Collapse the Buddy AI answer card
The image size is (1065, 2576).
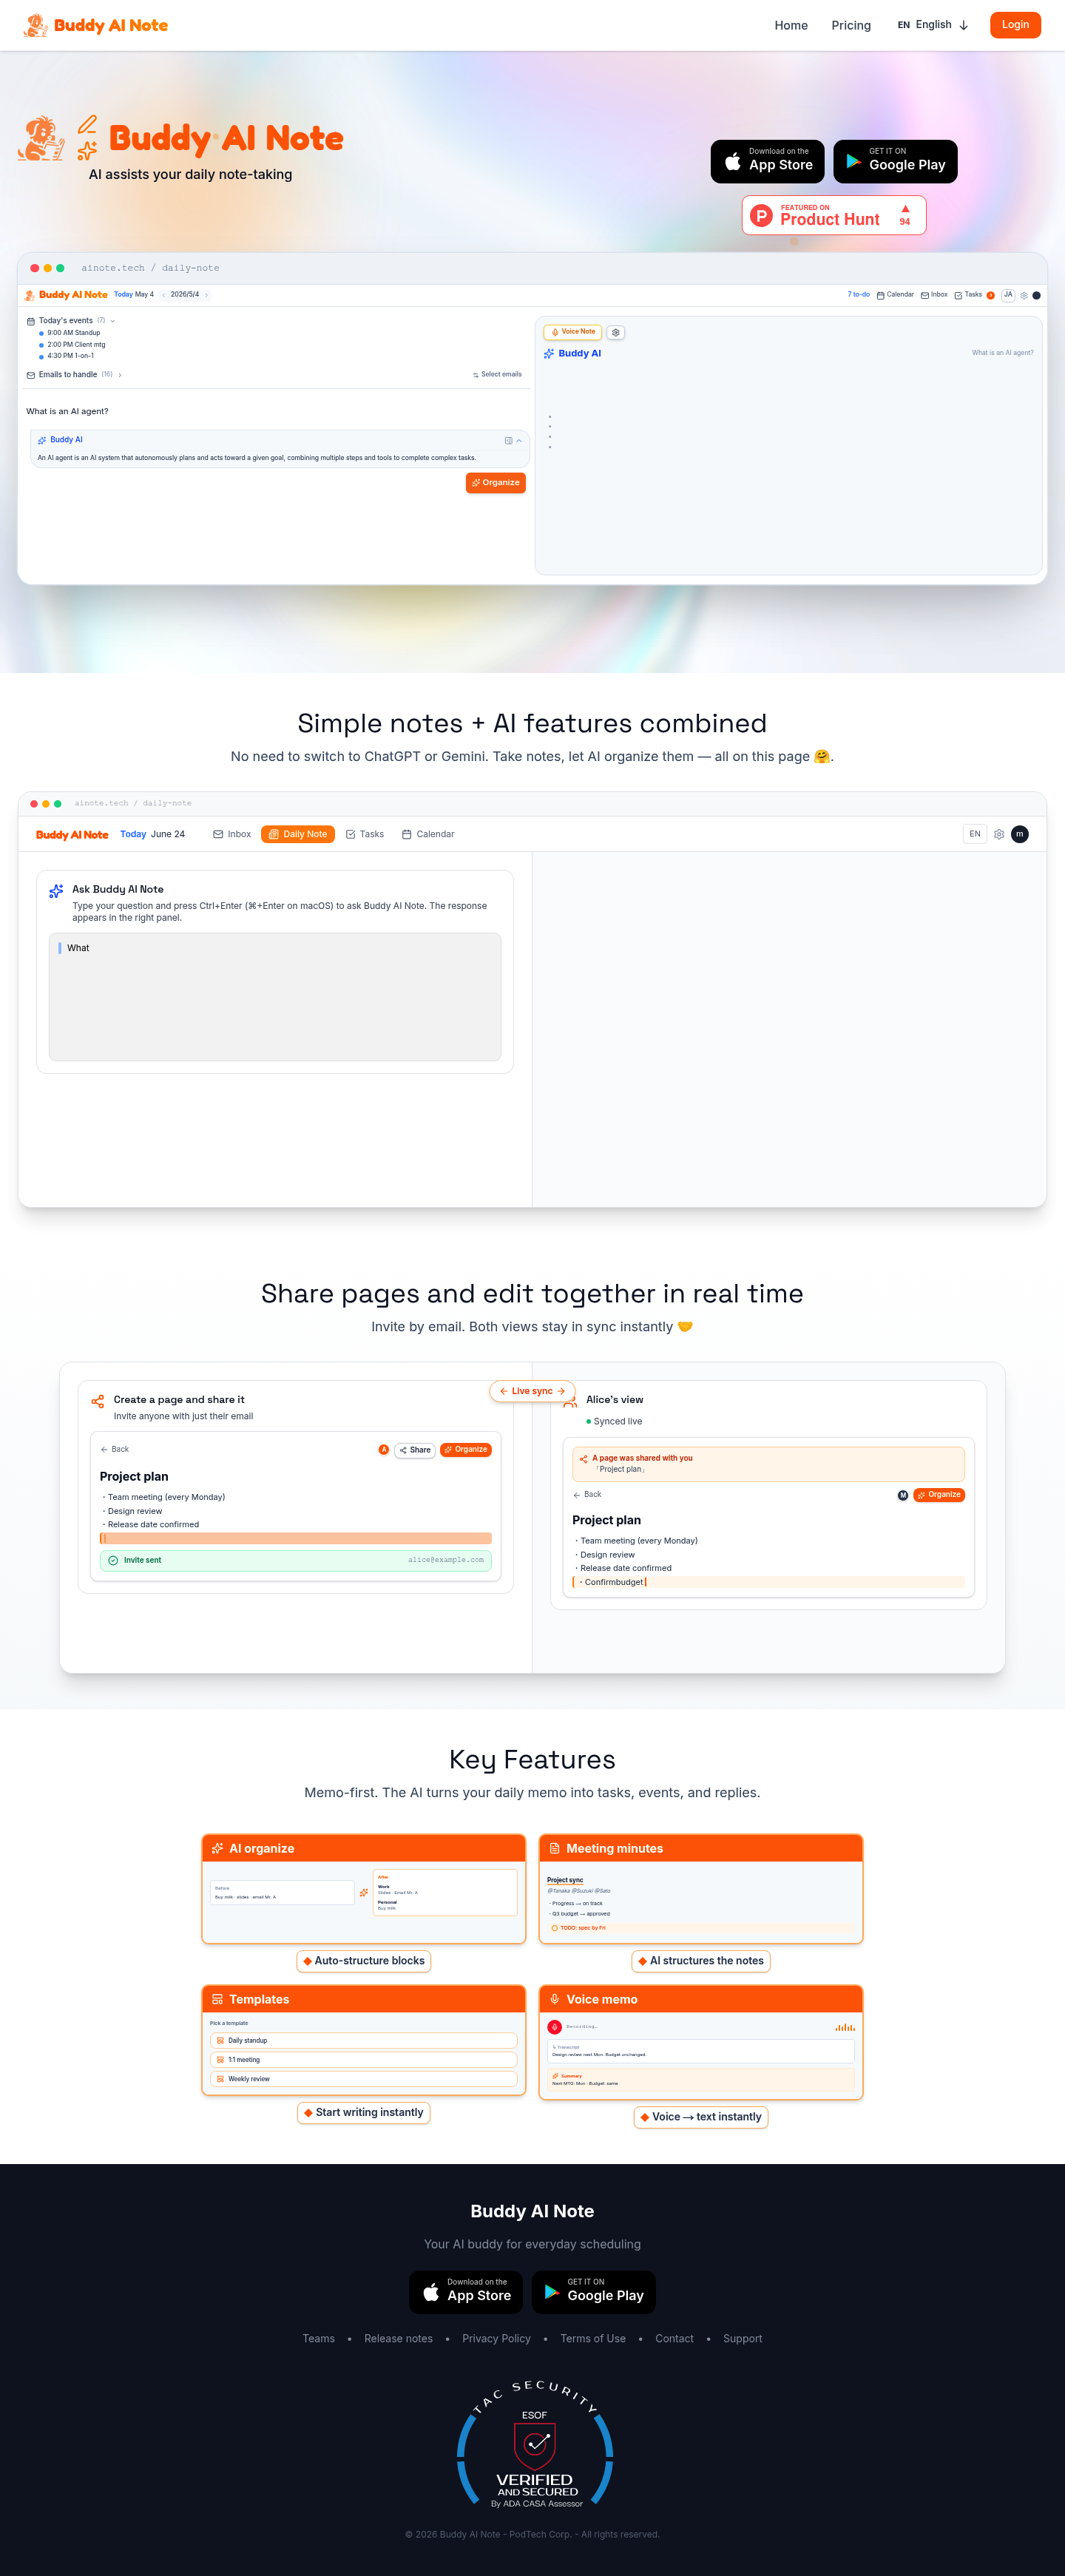click(519, 441)
